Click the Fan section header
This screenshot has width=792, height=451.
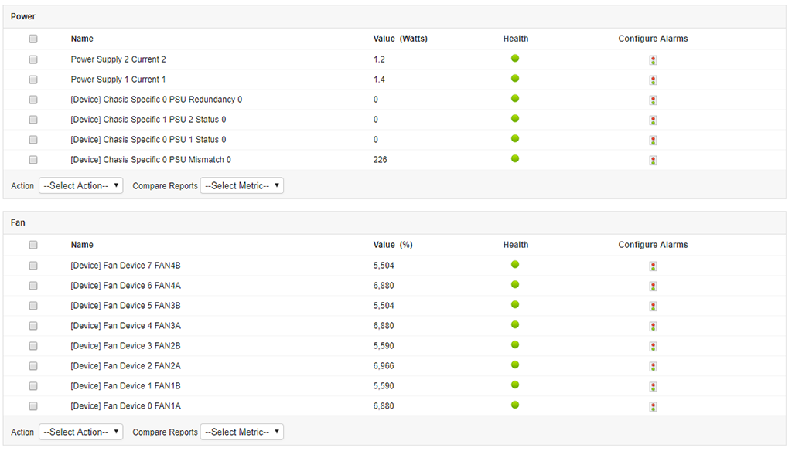coord(19,222)
